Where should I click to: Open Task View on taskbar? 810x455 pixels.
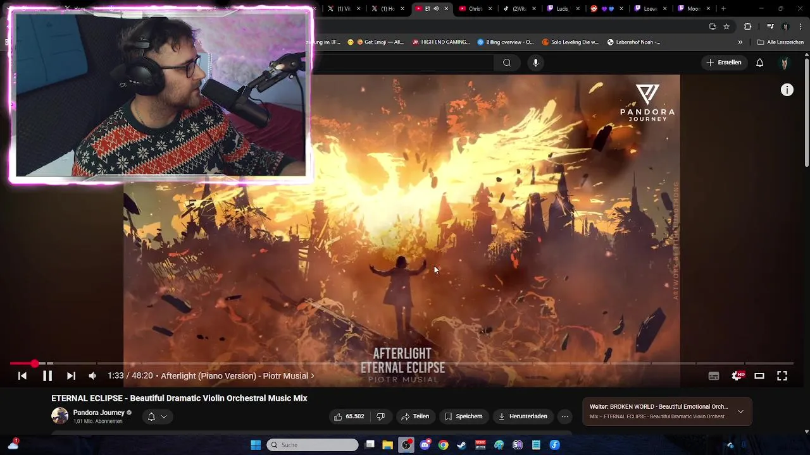coord(370,445)
